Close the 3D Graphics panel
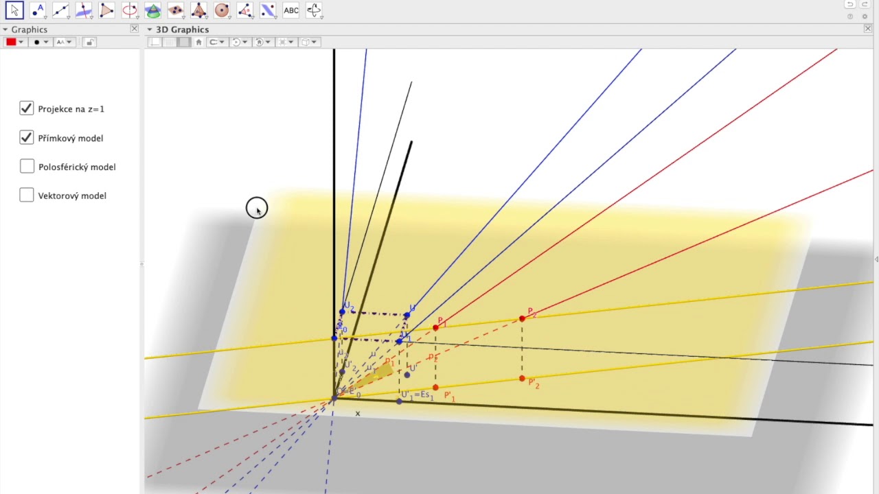This screenshot has width=879, height=494. 868,29
